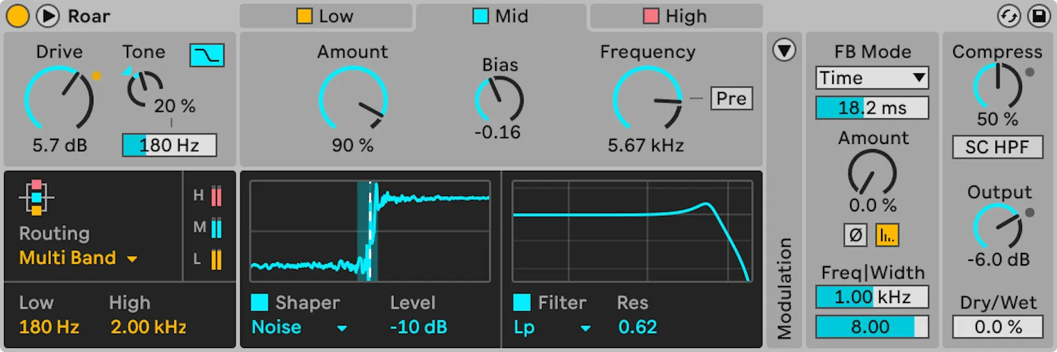Click the Tone knob
This screenshot has width=1057, height=352.
click(145, 90)
